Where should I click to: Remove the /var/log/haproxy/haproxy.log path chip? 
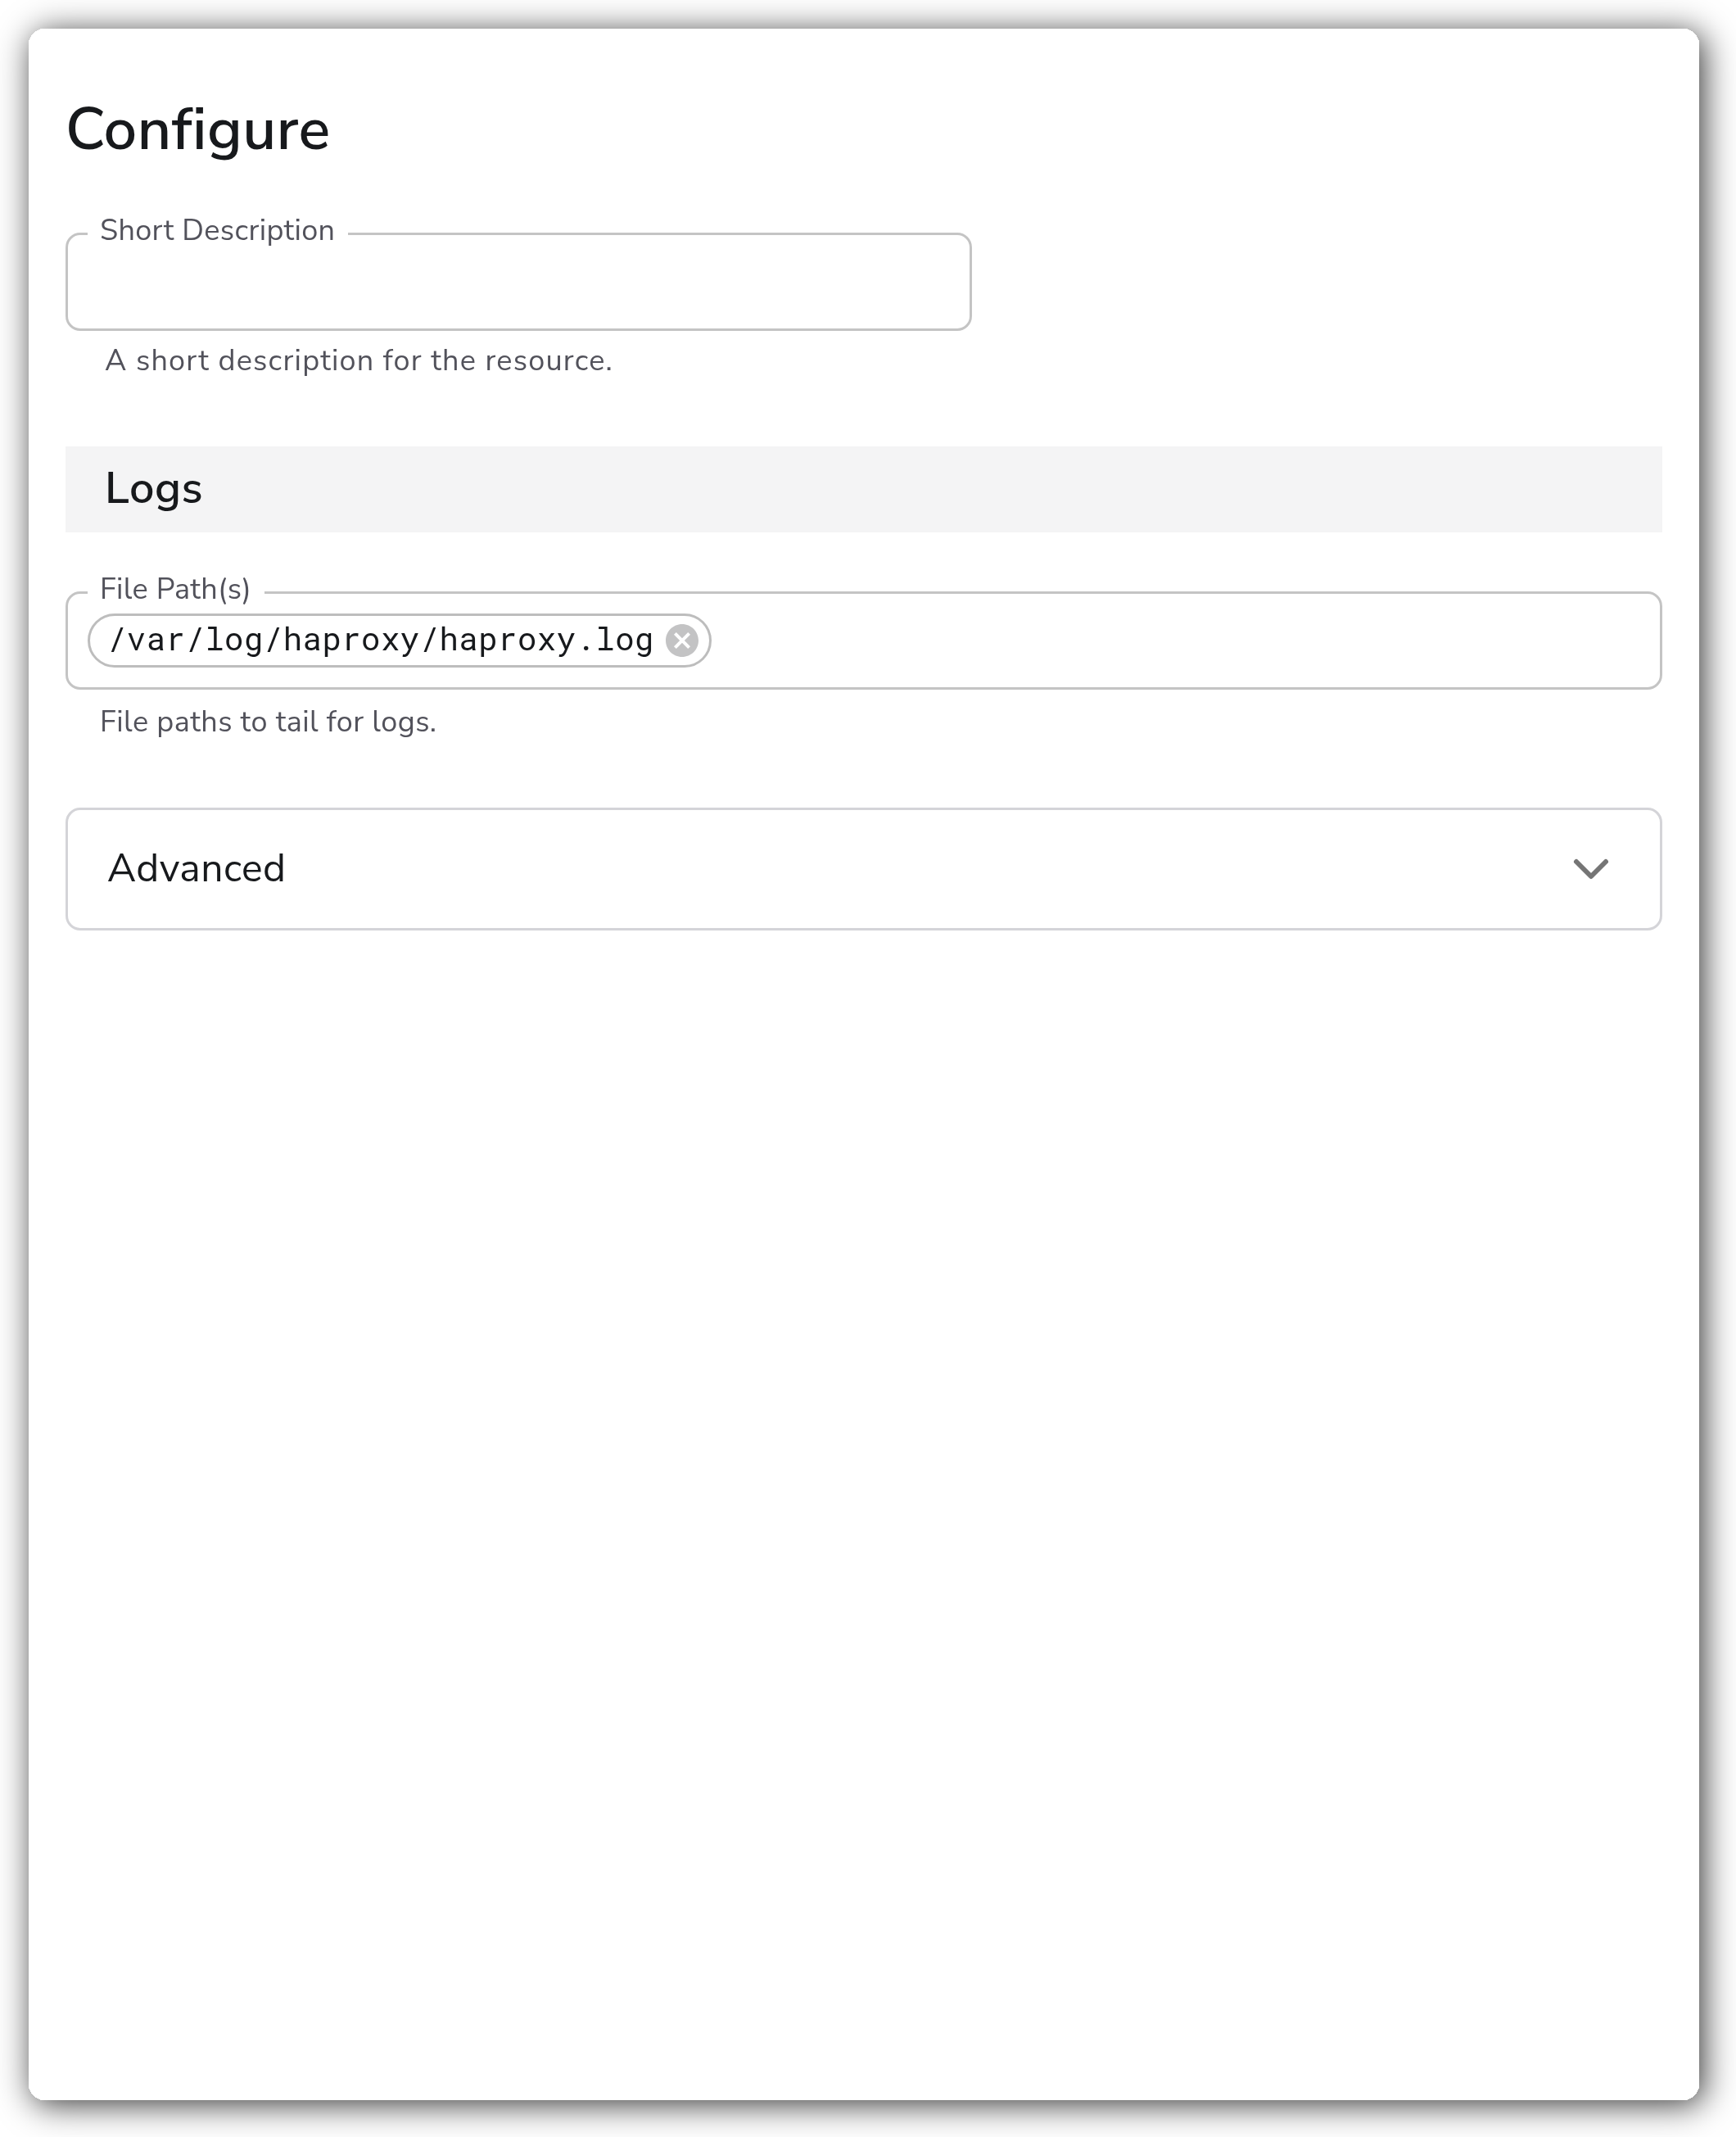682,640
